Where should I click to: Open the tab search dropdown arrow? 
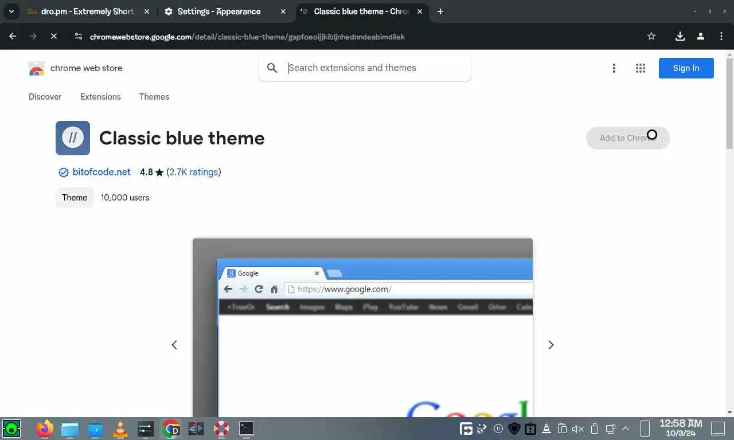[x=11, y=11]
